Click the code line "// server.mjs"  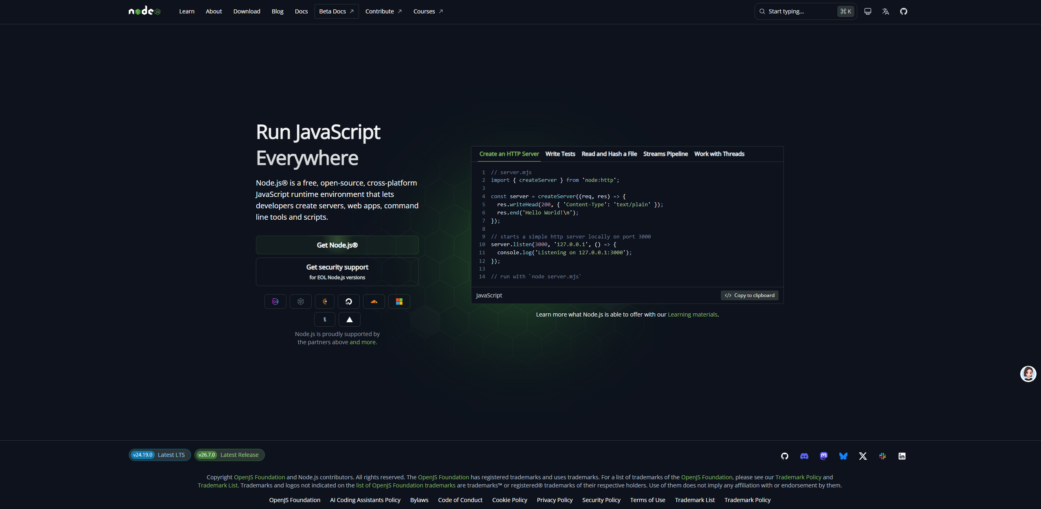[511, 173]
